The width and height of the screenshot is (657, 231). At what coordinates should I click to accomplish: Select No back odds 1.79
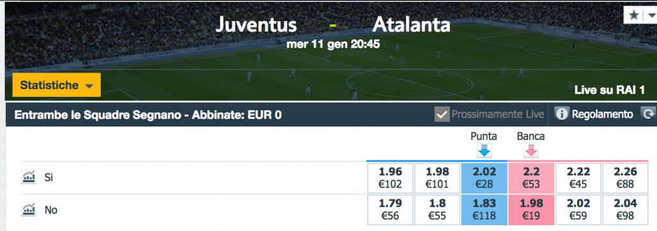(390, 210)
